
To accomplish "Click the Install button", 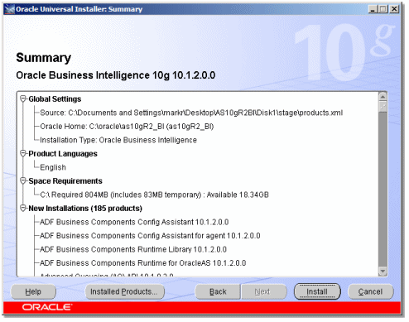I will pyautogui.click(x=317, y=291).
